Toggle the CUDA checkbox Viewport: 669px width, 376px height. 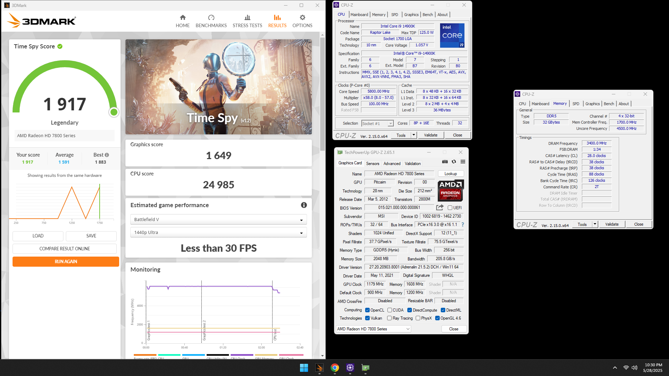point(390,310)
